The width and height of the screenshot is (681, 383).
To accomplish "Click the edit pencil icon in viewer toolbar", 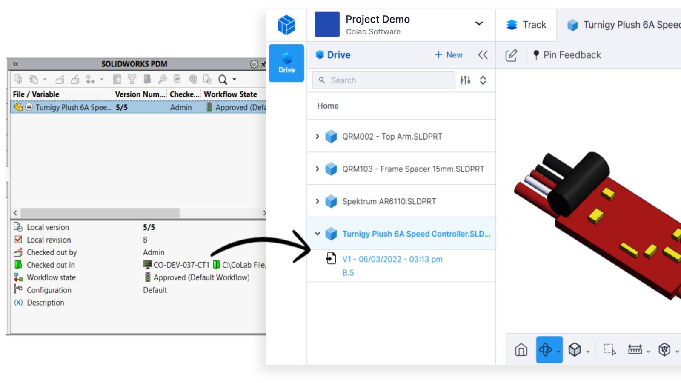I will pos(511,55).
